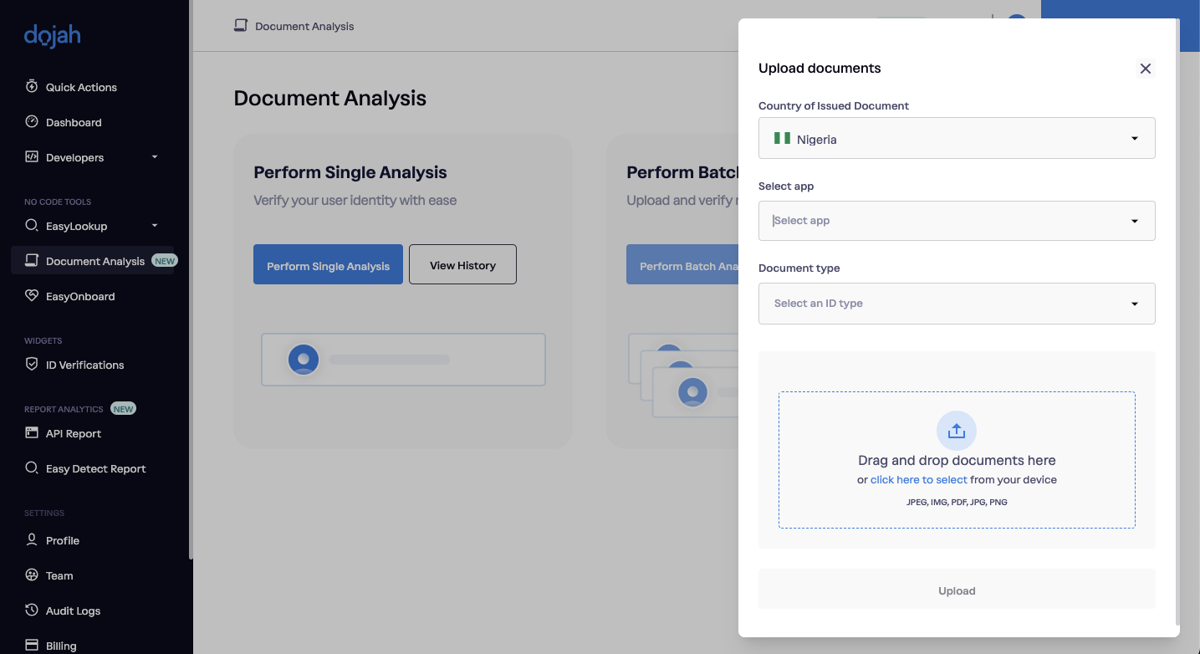Click the upload arrow icon in drop zone
The height and width of the screenshot is (654, 1200).
pos(956,431)
